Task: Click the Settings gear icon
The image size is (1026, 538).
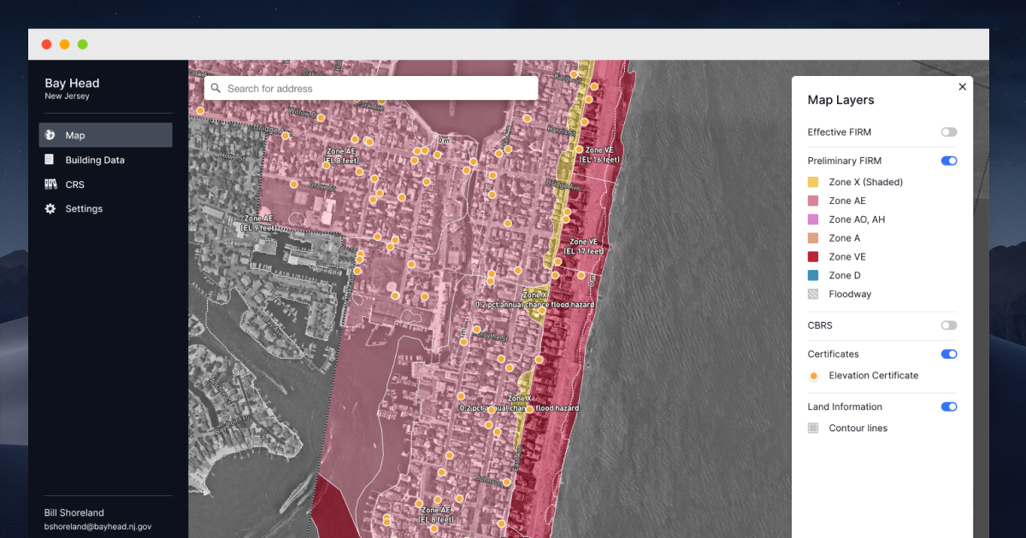Action: point(51,208)
